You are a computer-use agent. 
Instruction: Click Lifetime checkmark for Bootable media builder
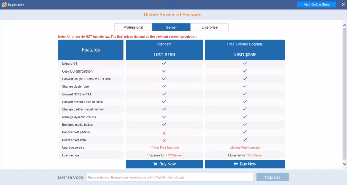245,124
